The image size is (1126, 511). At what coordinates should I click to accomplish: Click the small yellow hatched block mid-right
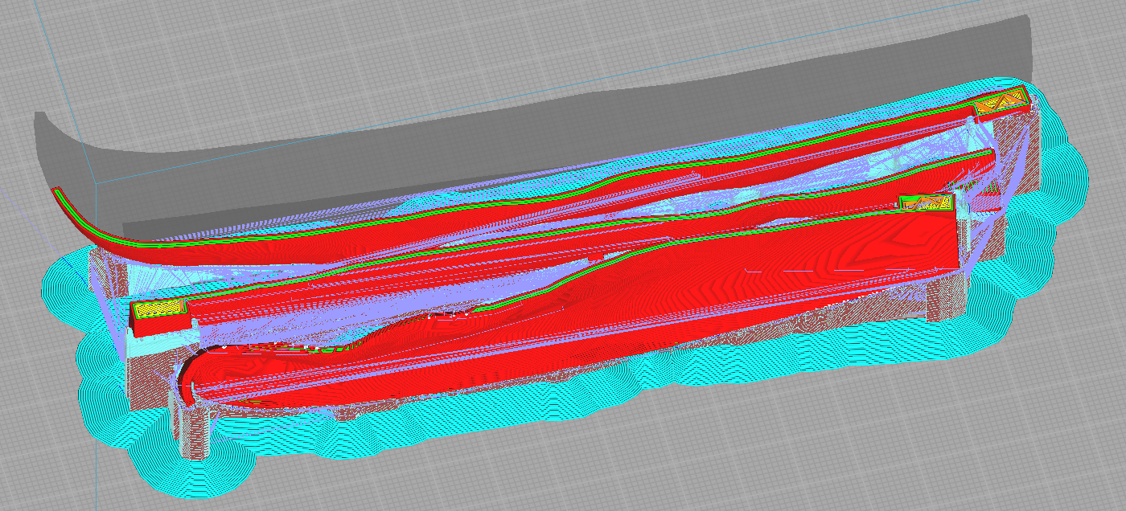pos(926,202)
